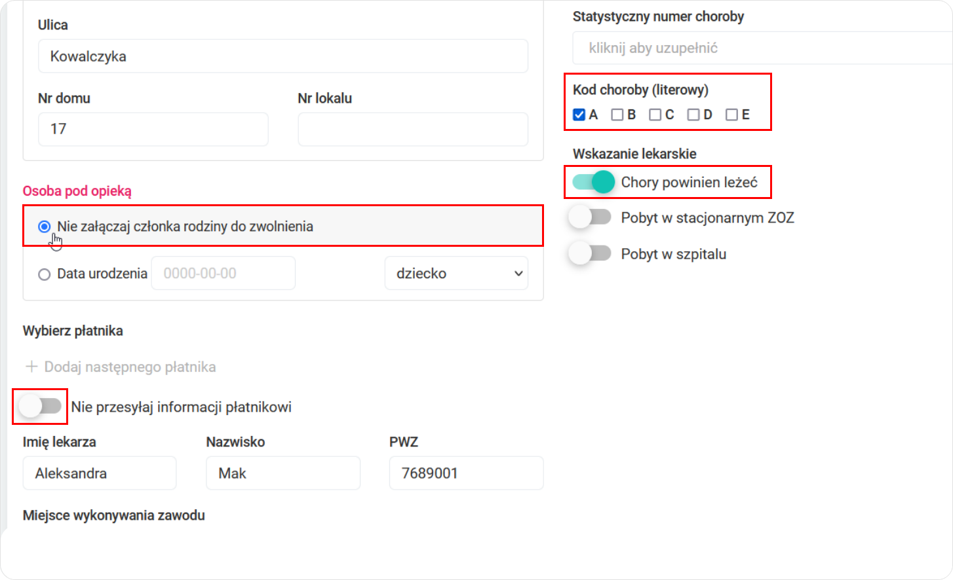Check disease code checkbox D
The height and width of the screenshot is (580, 953).
click(x=693, y=114)
